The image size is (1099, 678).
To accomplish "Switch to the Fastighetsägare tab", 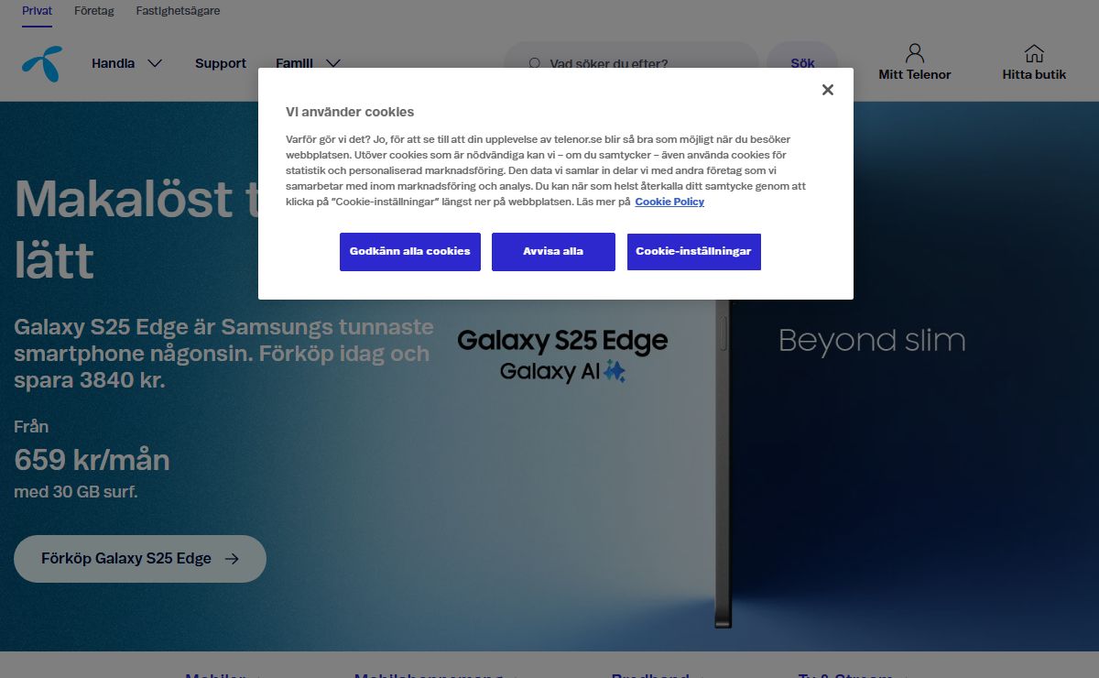I will pyautogui.click(x=178, y=11).
